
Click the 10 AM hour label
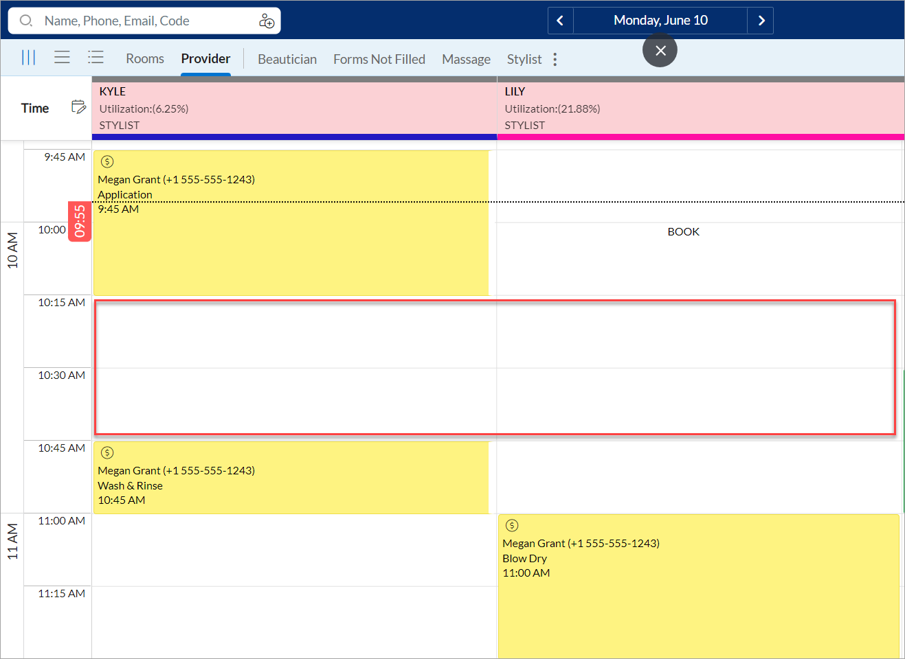coord(12,251)
